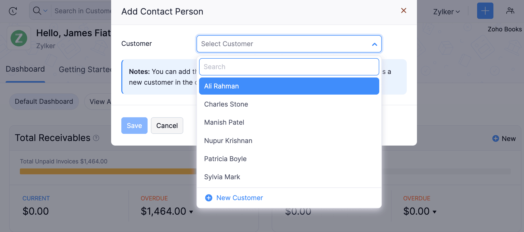Close the Add Contact Person dialog
The height and width of the screenshot is (232, 524).
coord(403,10)
